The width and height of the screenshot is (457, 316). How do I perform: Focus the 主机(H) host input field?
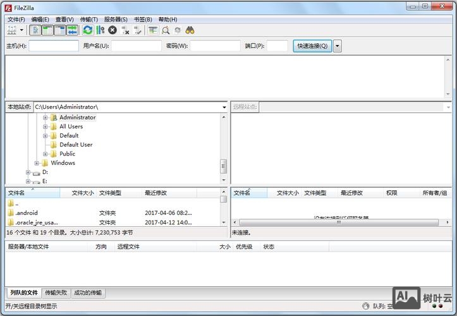point(54,46)
